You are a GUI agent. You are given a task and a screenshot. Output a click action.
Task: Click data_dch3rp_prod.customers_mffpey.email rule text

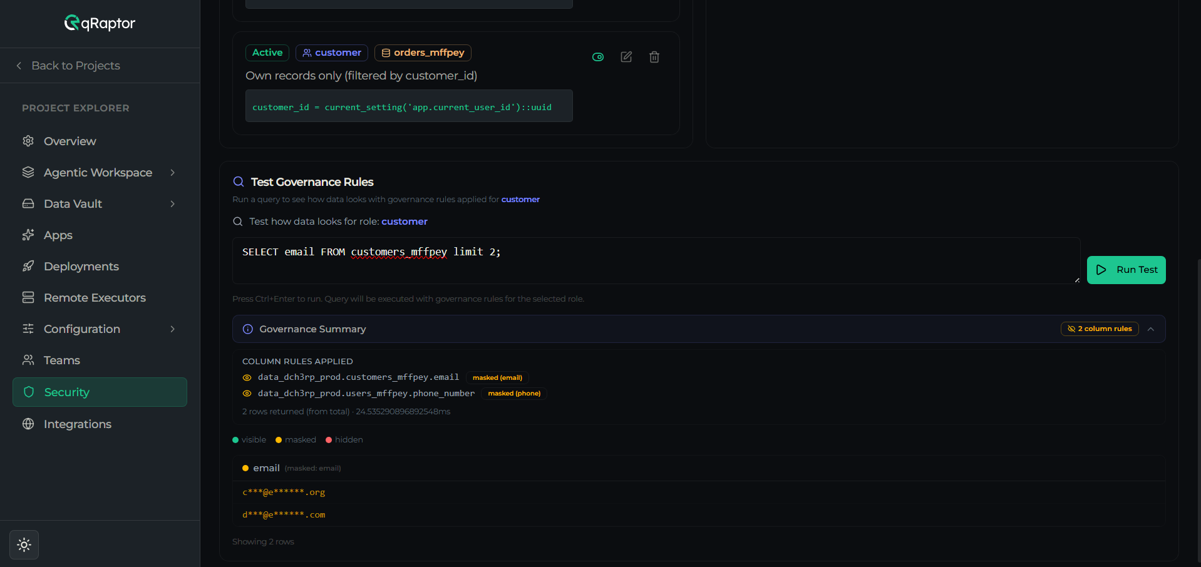click(x=358, y=377)
